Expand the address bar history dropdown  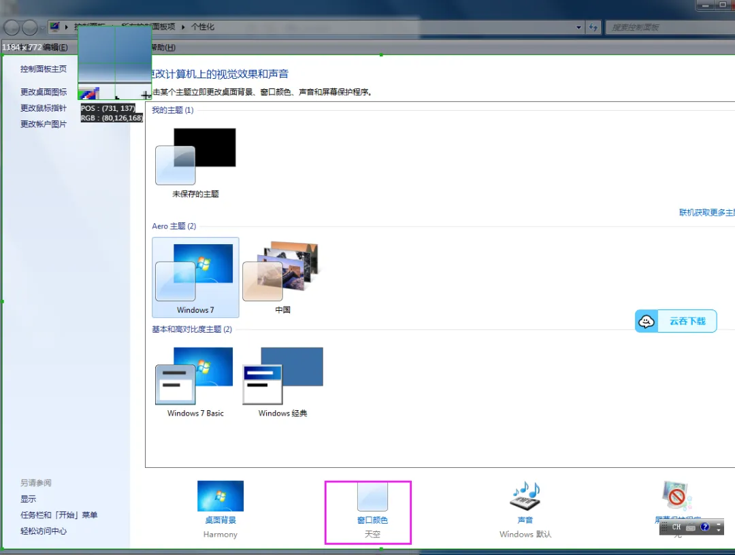579,27
